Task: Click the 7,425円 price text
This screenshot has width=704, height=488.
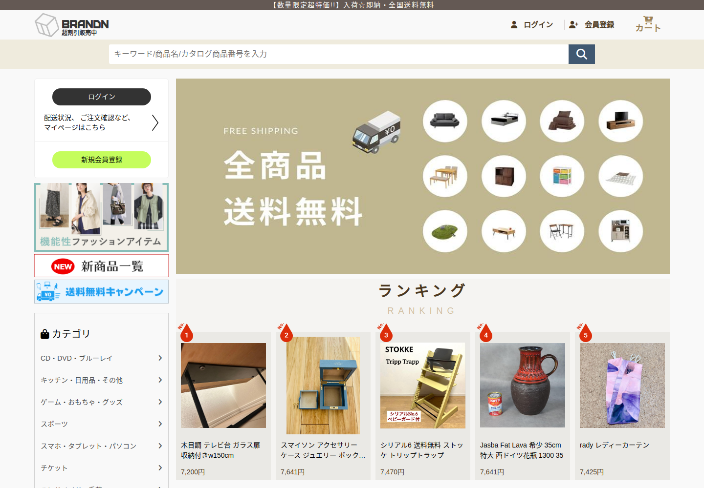Action: (x=592, y=472)
